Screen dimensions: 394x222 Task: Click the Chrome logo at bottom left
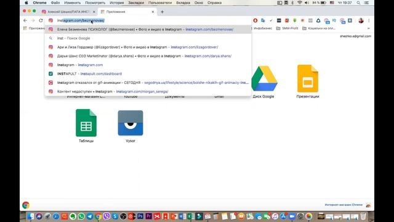coord(26,205)
